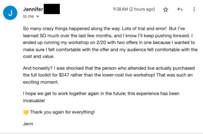Open the three-dot more options menu
The height and width of the screenshot is (134, 203).
click(x=194, y=9)
